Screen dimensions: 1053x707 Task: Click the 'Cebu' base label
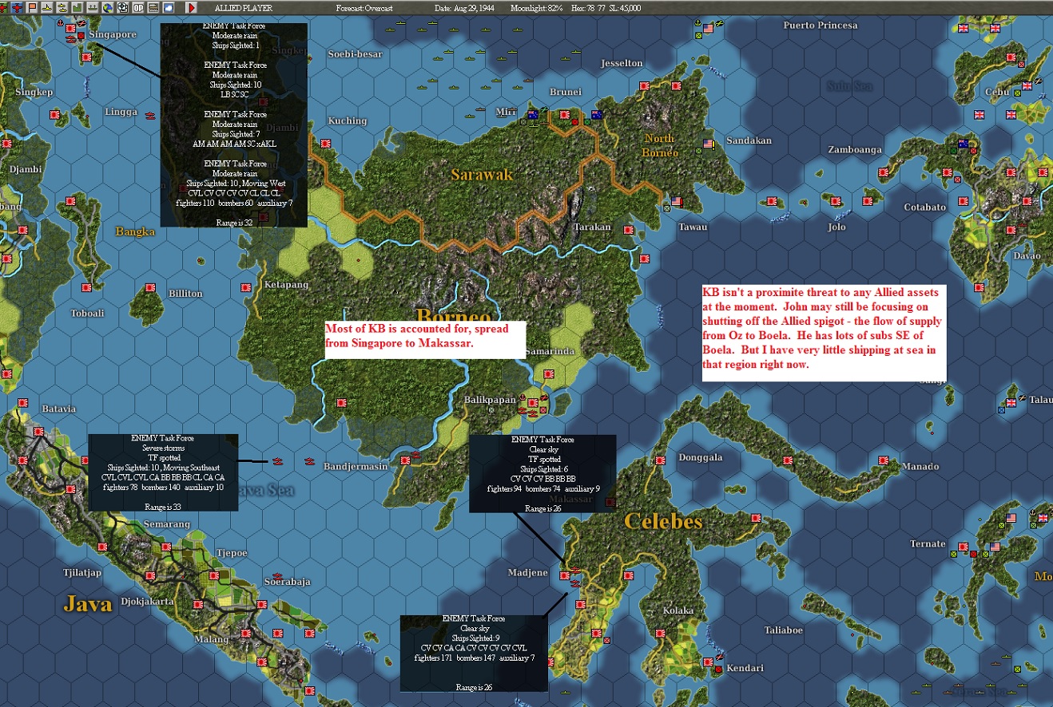tap(996, 91)
